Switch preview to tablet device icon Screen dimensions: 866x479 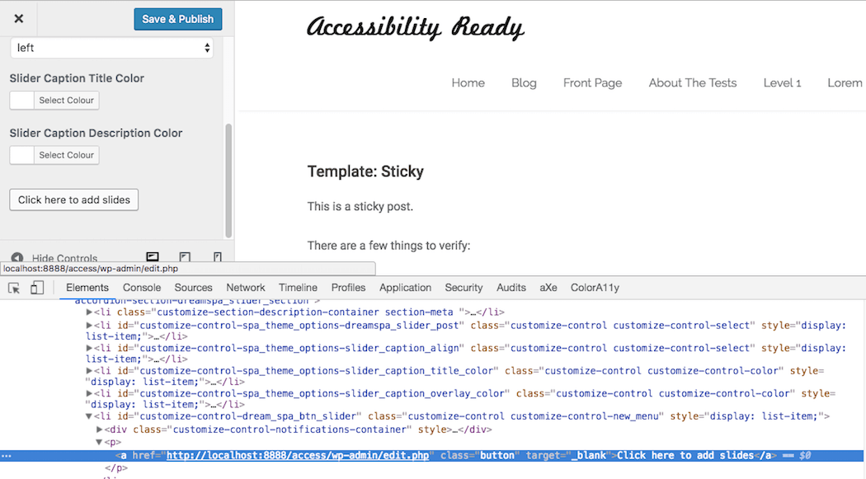tap(185, 257)
